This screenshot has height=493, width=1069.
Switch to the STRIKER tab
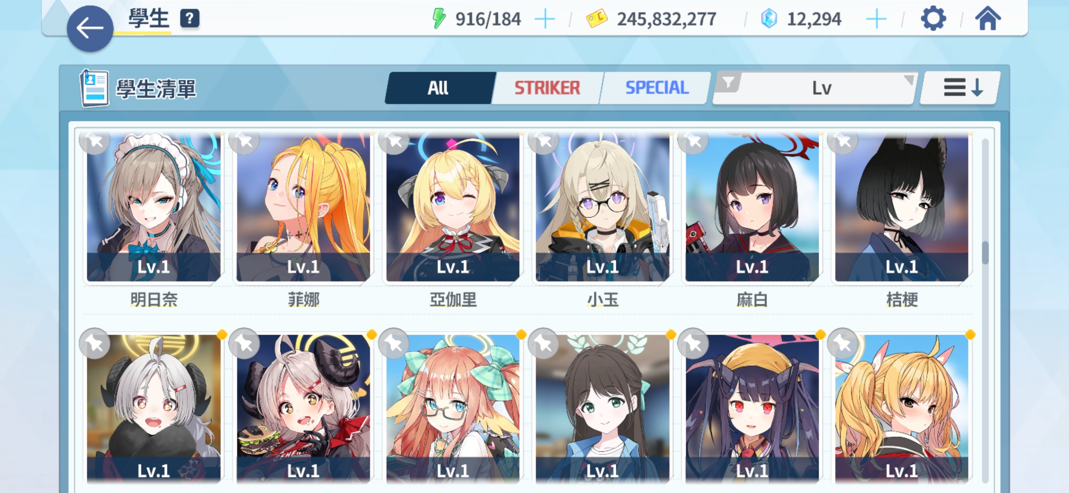547,88
